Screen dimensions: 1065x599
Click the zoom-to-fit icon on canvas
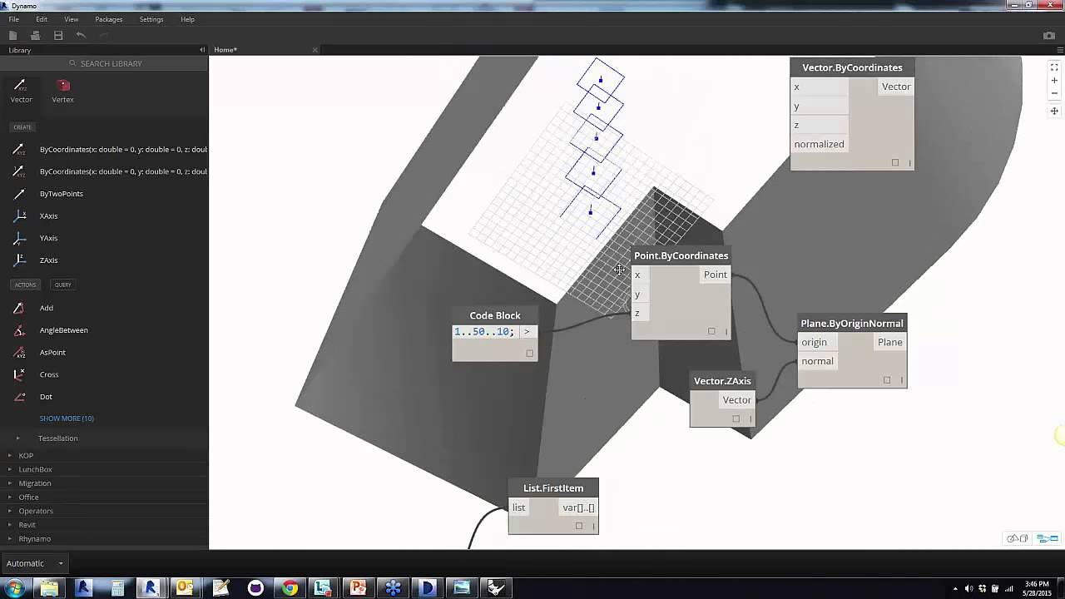(x=1054, y=67)
